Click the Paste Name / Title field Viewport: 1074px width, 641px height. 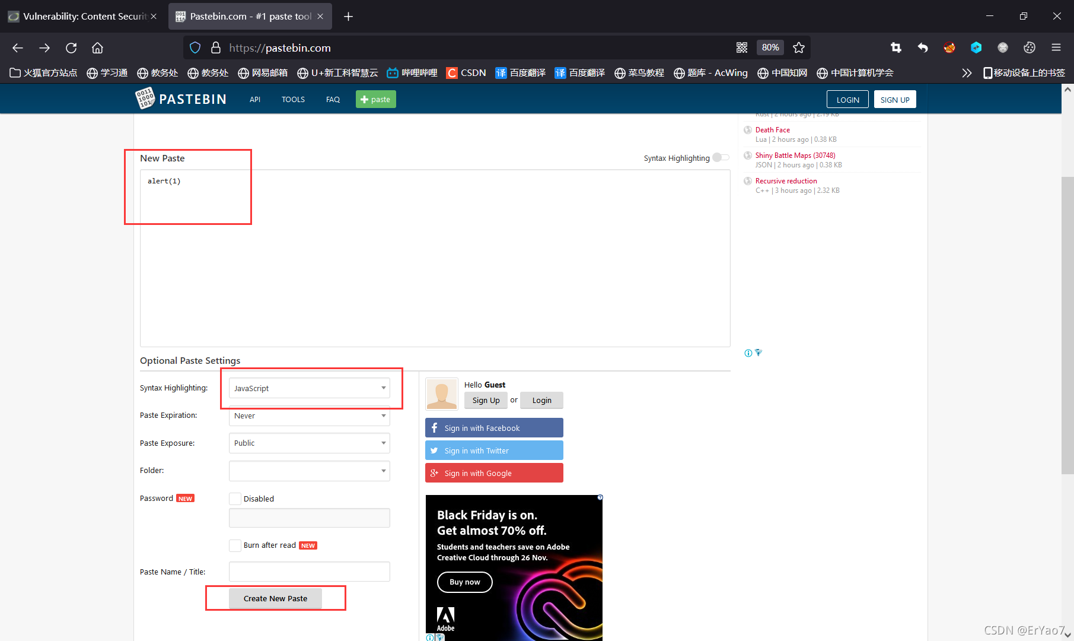click(x=310, y=572)
